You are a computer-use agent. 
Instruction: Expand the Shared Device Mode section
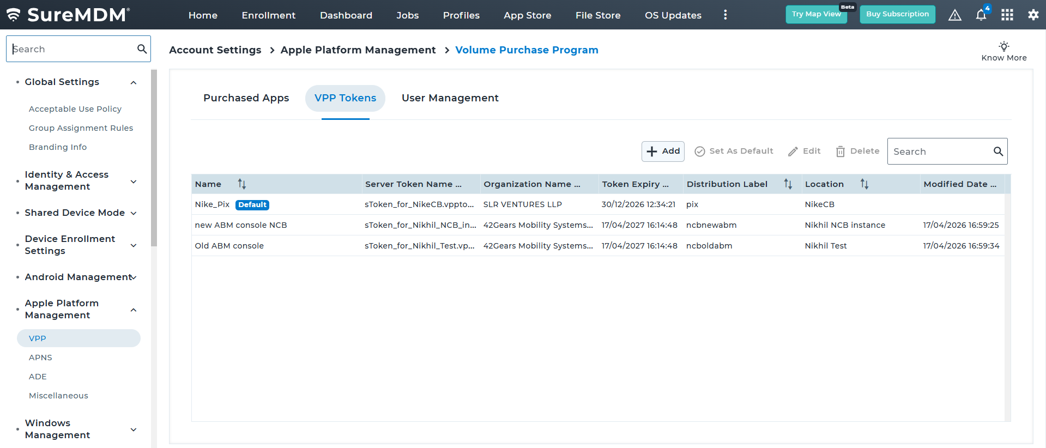(134, 213)
